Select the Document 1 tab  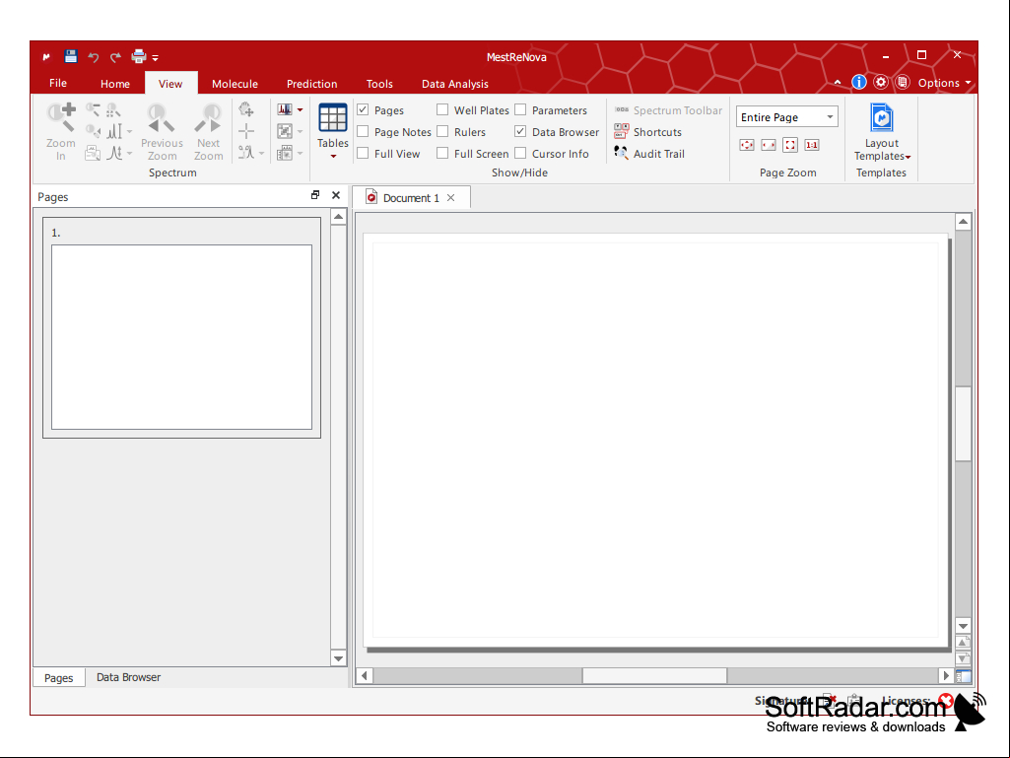(x=411, y=198)
